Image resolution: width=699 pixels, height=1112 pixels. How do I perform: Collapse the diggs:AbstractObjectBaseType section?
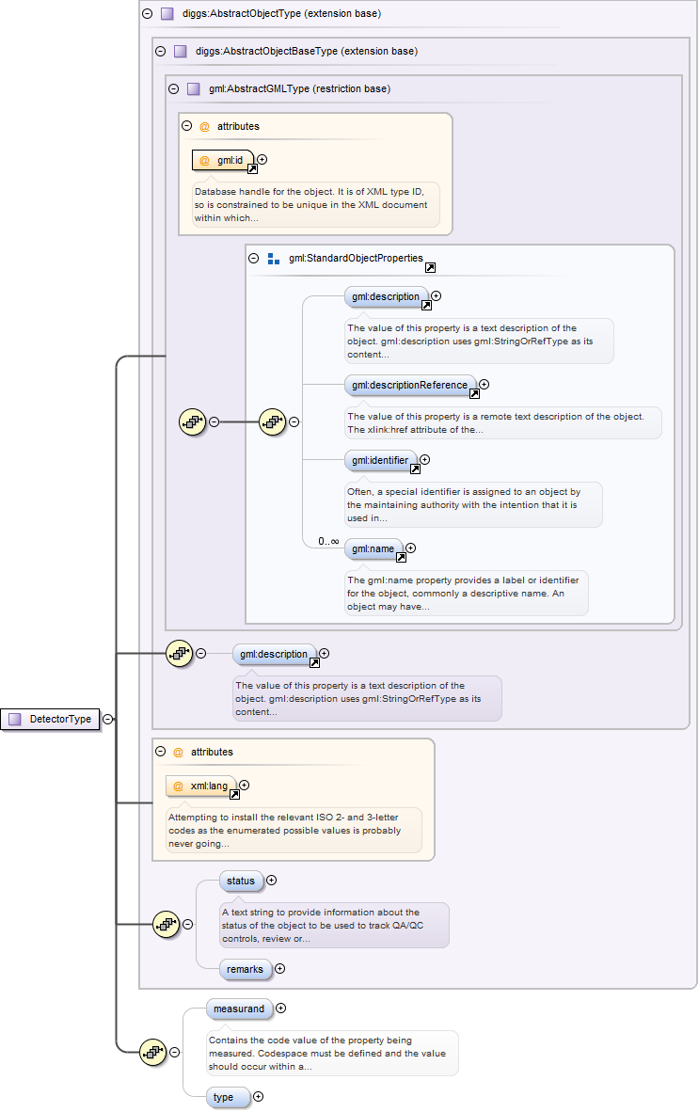(x=160, y=52)
